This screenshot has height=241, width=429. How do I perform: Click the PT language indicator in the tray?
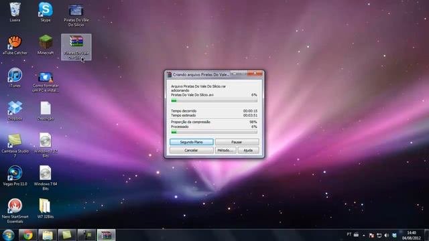pos(349,234)
